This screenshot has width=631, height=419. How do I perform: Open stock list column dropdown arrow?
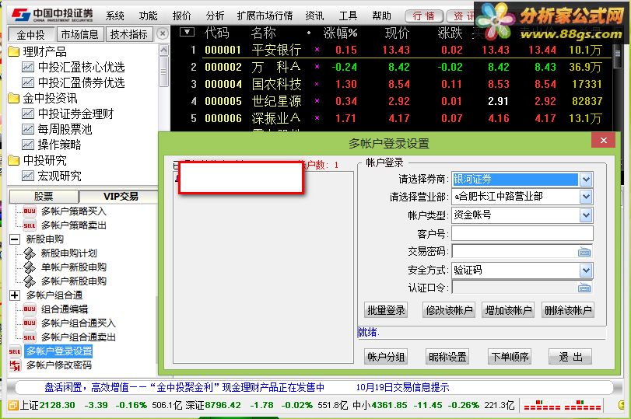point(188,32)
